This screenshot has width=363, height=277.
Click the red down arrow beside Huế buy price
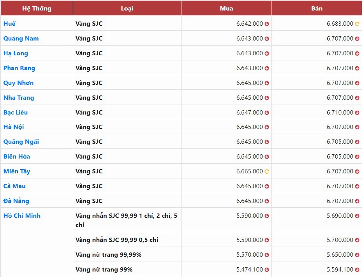267,24
